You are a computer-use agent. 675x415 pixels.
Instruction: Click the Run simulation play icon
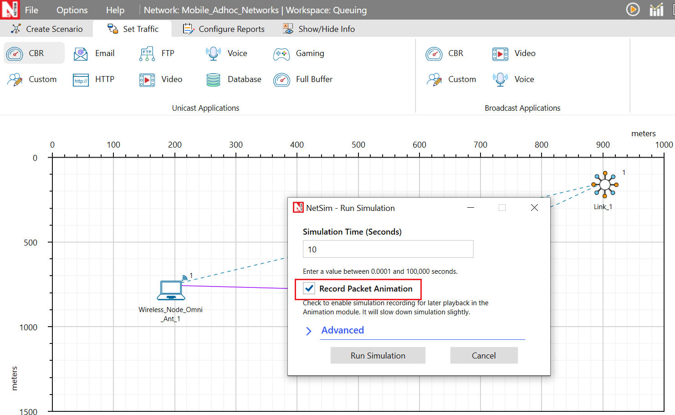633,10
